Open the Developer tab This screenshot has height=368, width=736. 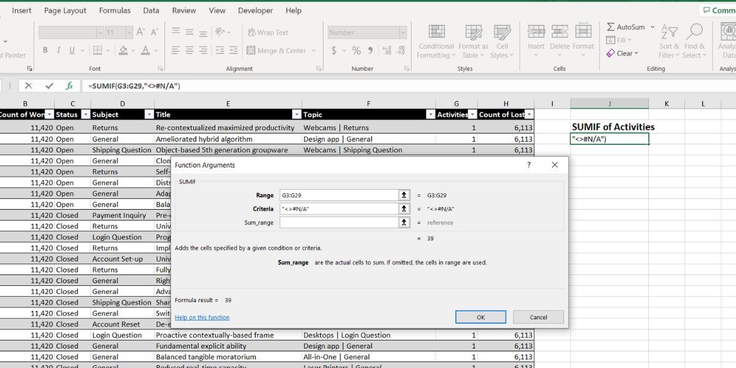tap(255, 10)
